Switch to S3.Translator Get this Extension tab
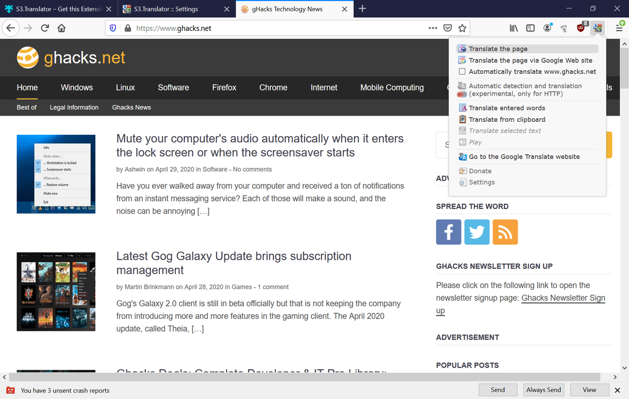The height and width of the screenshot is (399, 629). pos(58,9)
